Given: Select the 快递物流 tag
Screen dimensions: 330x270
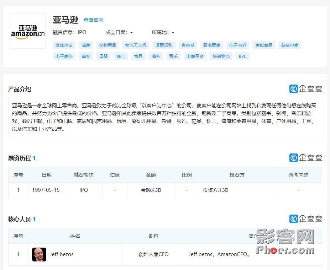Looking at the screenshot, I should point(221,56).
